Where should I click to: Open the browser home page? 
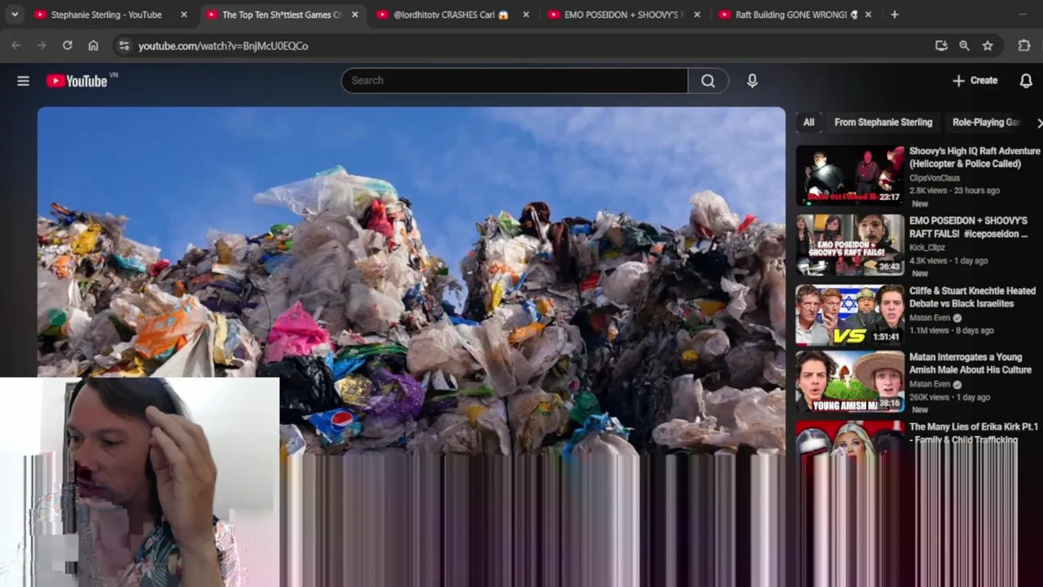pyautogui.click(x=94, y=46)
